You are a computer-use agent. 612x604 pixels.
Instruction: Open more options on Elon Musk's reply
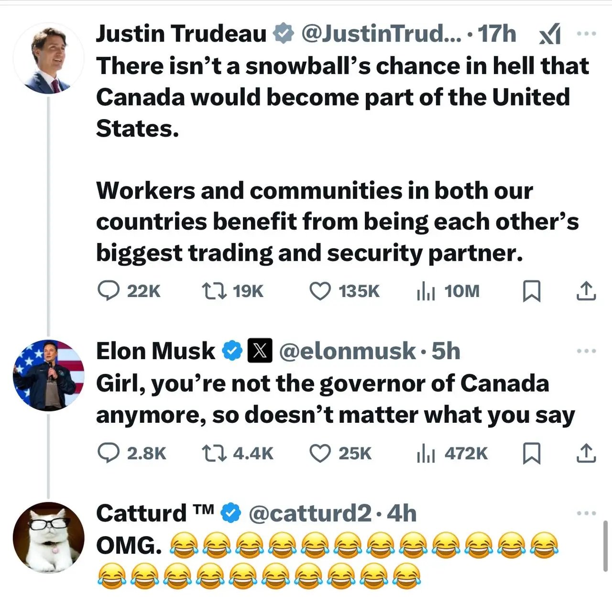click(586, 351)
